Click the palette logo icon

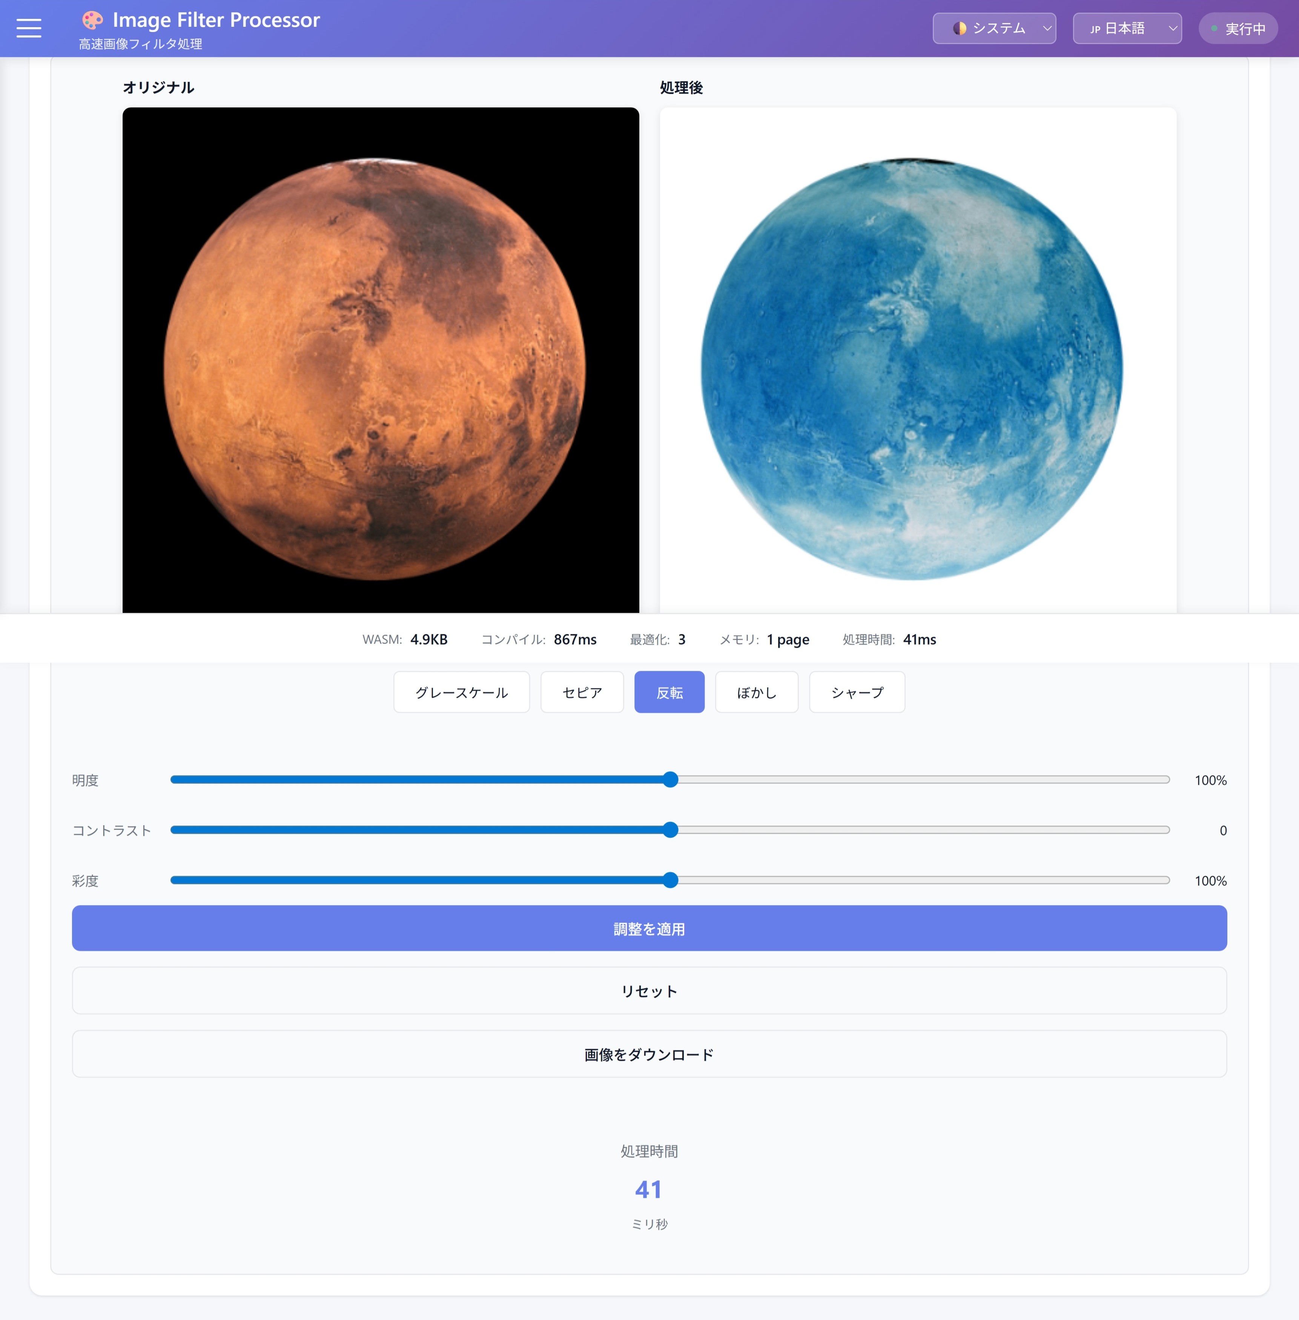tap(92, 20)
